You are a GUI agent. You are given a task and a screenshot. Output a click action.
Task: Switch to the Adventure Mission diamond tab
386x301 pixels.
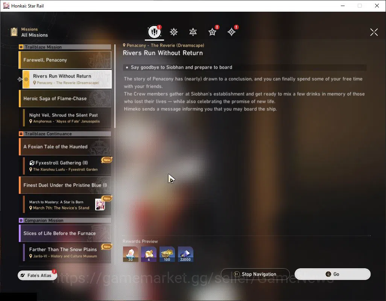[231, 32]
